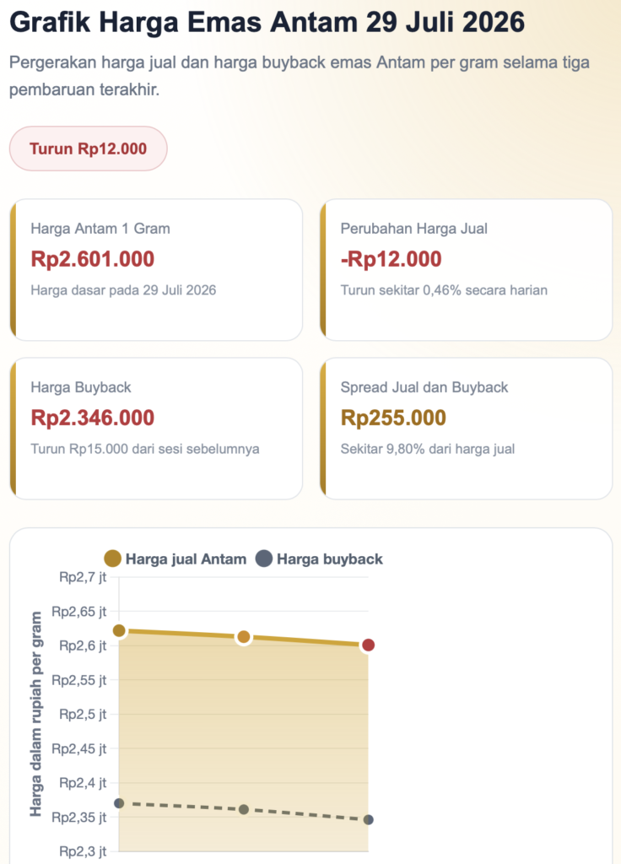Click the Rp255.000 spread value
621x864 pixels.
click(x=393, y=418)
